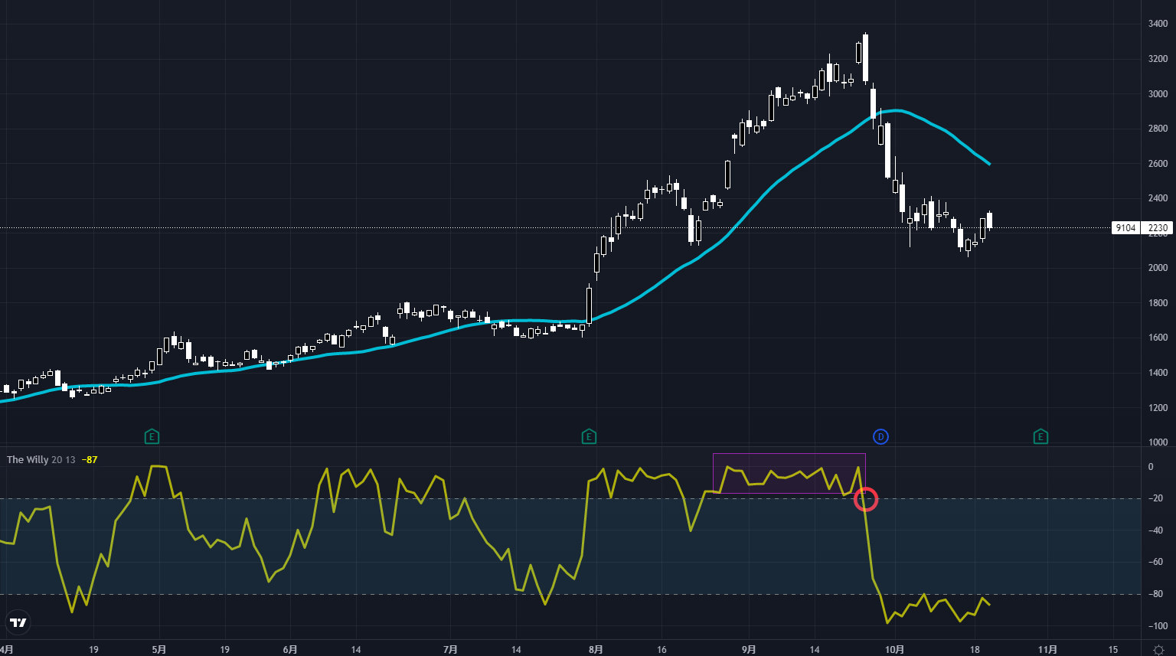Screen dimensions: 1176x656
Task: Click the earnings E marker near August
Action: [x=589, y=437]
